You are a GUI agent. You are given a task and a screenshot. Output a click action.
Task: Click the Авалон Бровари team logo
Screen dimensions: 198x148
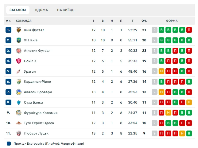pyautogui.click(x=18, y=92)
